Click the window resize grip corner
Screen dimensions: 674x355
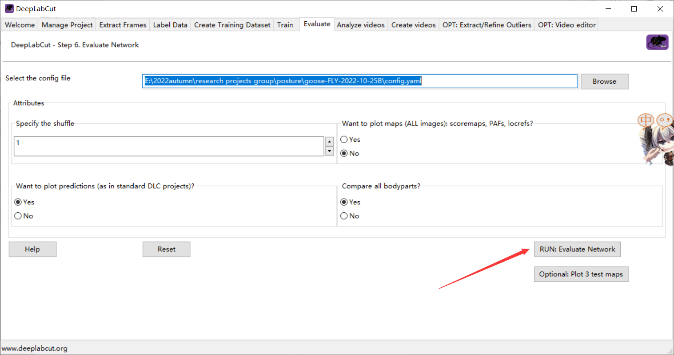pyautogui.click(x=670, y=351)
